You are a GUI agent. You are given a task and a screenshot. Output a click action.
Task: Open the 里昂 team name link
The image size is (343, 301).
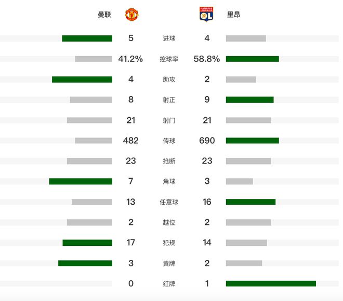pos(233,15)
